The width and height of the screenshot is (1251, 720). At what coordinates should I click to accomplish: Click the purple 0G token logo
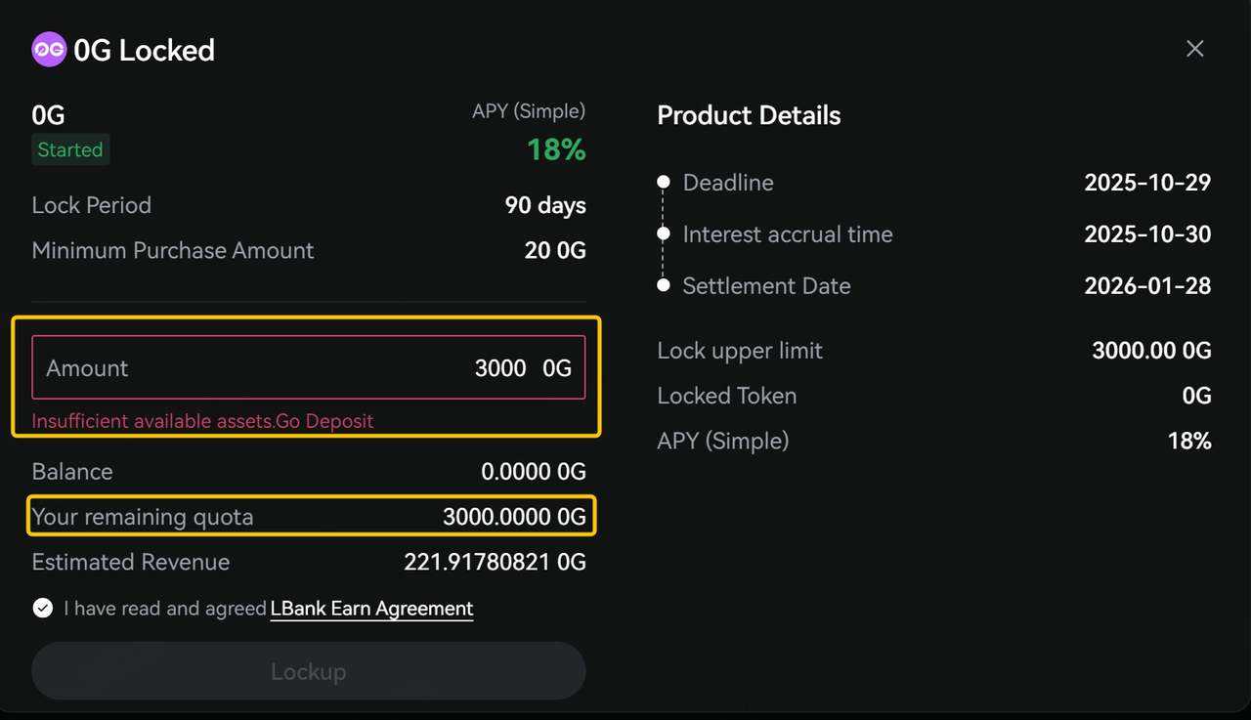49,50
